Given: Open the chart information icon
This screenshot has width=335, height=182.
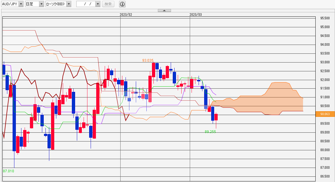Looking at the screenshot, I should 122,4.
